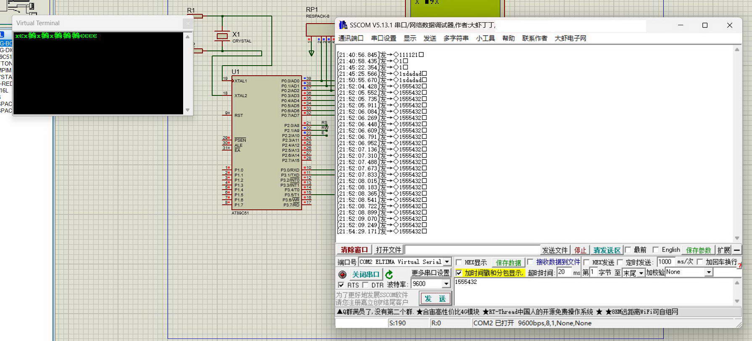
Task: Click the 第 1 字节 byte number field
Action: [x=593, y=272]
